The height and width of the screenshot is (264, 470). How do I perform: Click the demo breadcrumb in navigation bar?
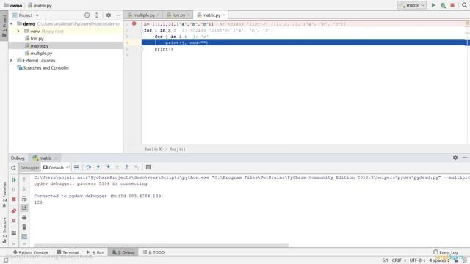pos(13,5)
